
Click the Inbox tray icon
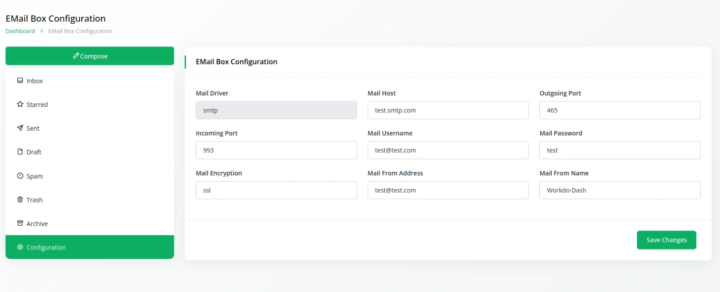click(20, 80)
